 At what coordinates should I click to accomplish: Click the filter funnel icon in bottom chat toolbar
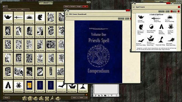point(112,96)
